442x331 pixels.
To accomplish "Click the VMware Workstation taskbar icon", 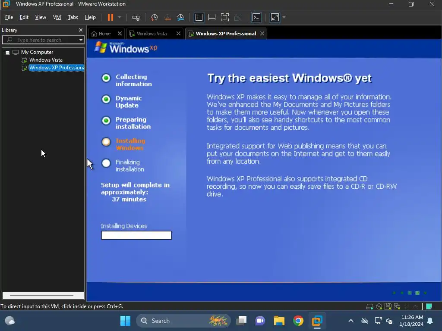I will (317, 321).
